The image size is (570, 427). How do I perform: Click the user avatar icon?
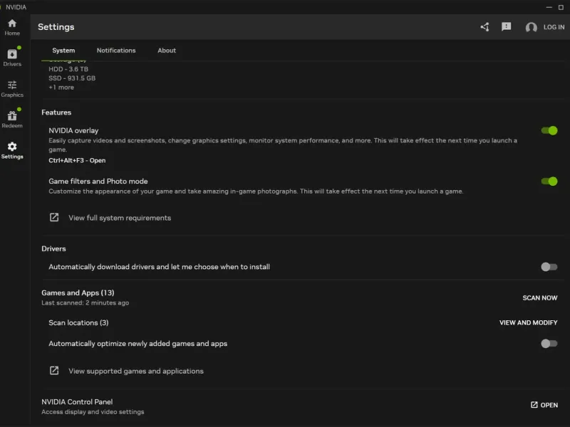click(531, 27)
